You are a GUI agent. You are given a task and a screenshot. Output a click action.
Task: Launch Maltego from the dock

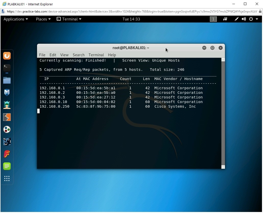pyautogui.click(x=7, y=129)
